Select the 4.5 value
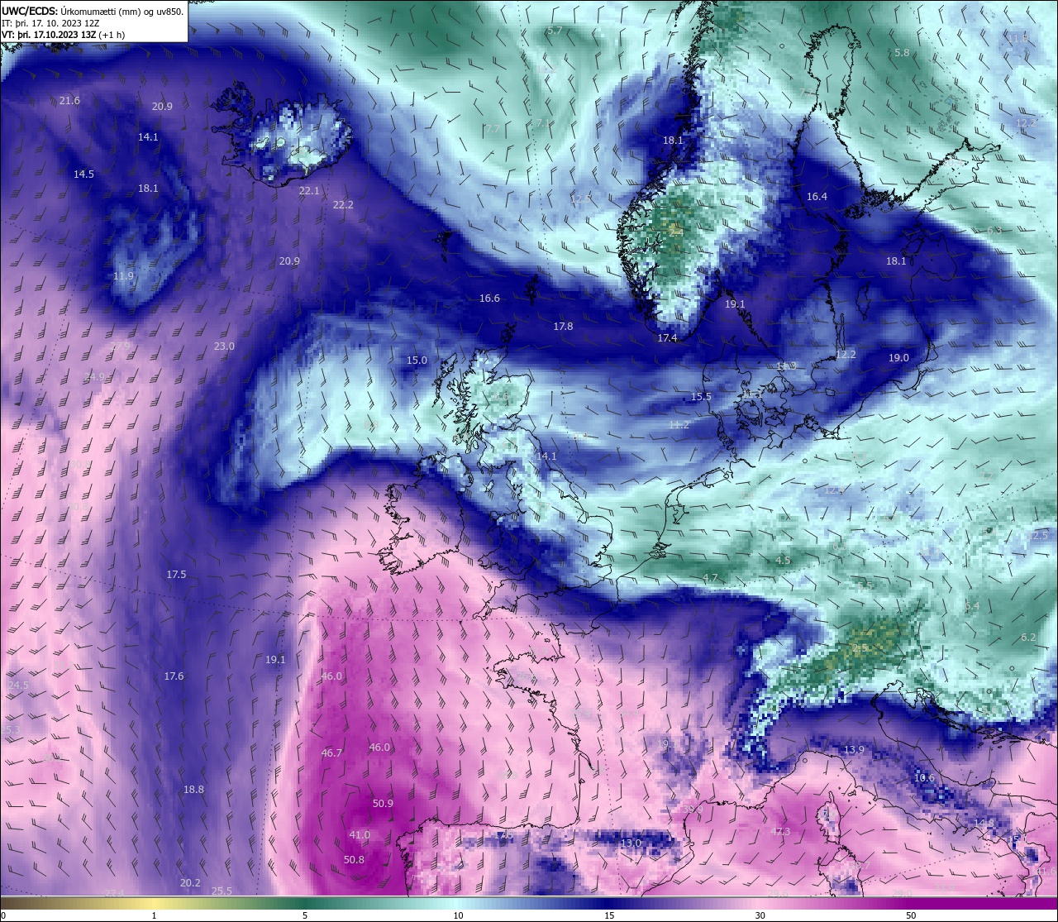Image resolution: width=1058 pixels, height=922 pixels. coord(783,561)
